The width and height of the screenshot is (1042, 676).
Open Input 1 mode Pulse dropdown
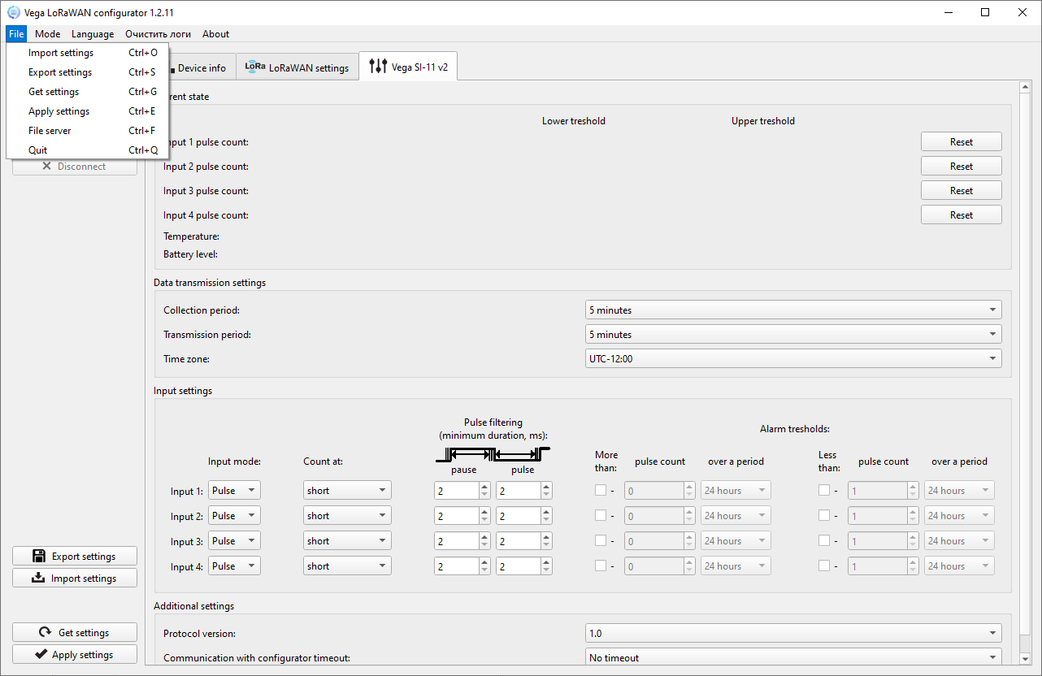[x=234, y=491]
